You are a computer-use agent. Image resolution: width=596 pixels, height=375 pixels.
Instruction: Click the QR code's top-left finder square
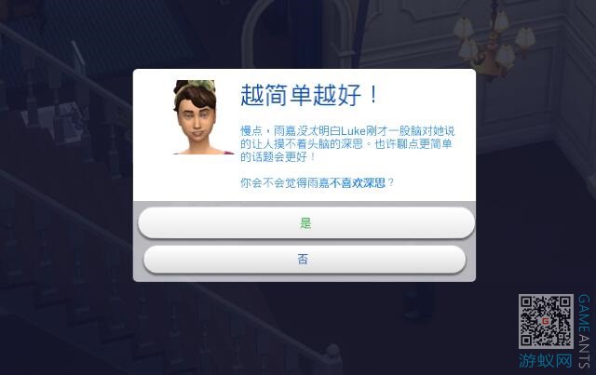coord(526,301)
